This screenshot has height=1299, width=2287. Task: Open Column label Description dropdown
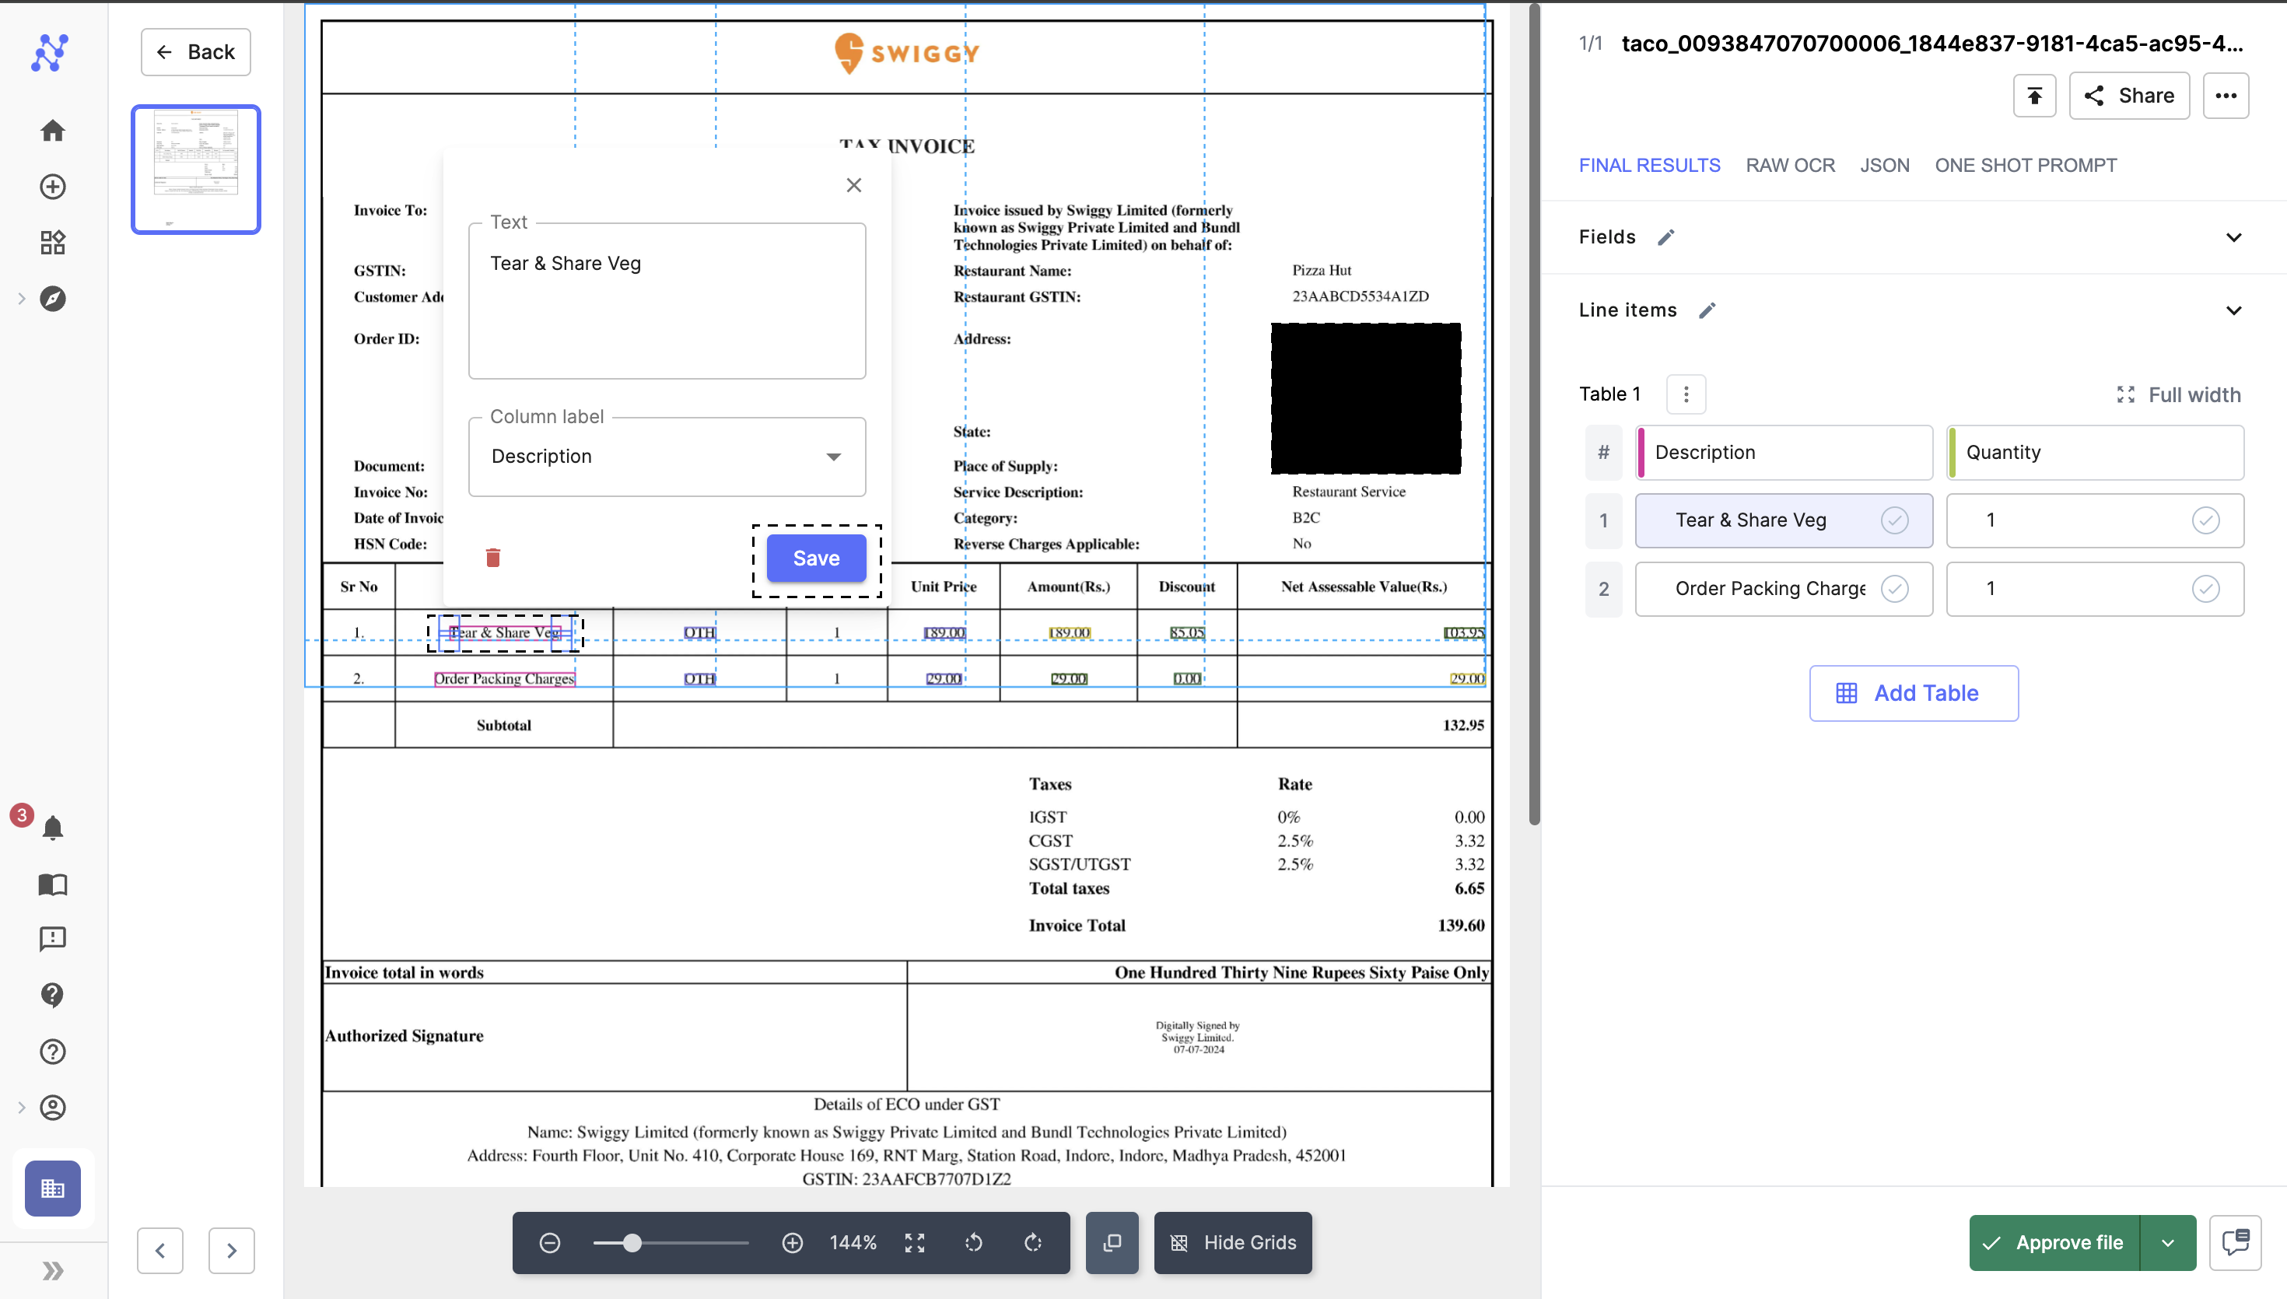[x=667, y=457]
